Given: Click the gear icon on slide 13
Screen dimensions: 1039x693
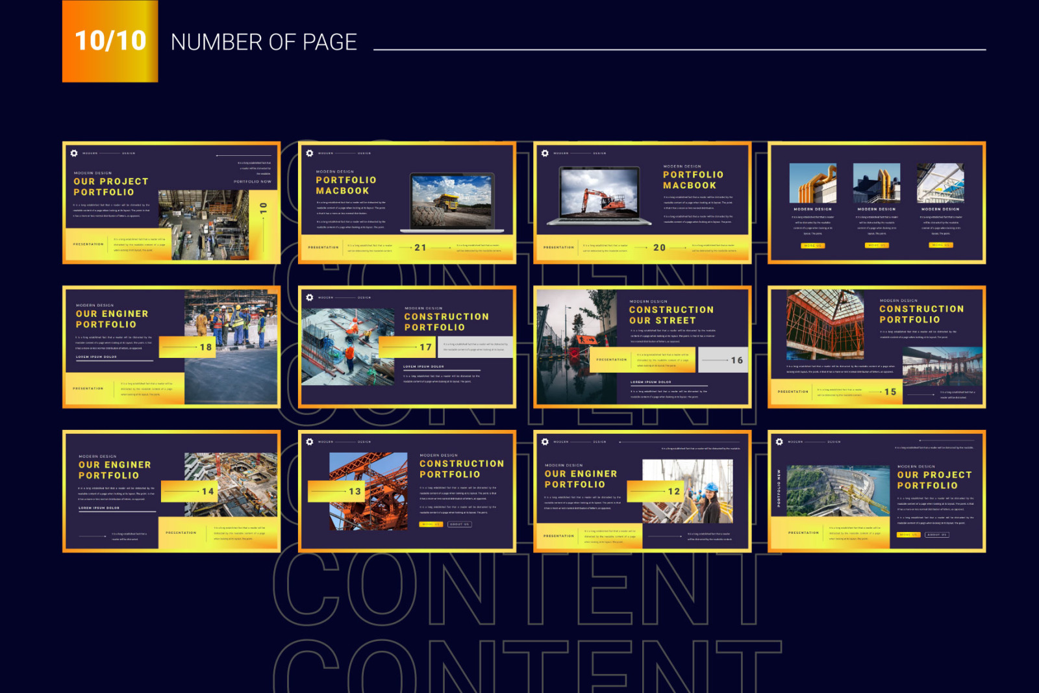Looking at the screenshot, I should click(310, 442).
